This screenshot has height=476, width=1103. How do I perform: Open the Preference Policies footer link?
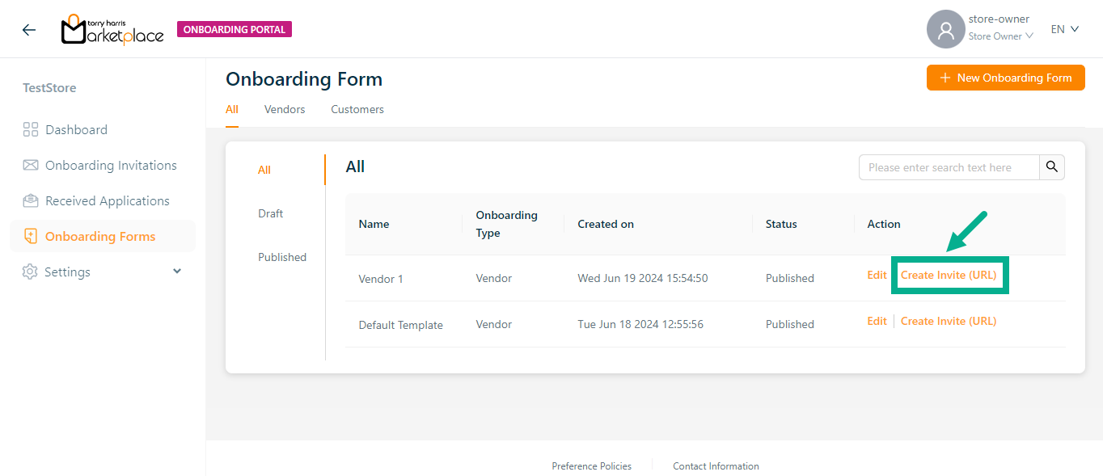tap(591, 466)
